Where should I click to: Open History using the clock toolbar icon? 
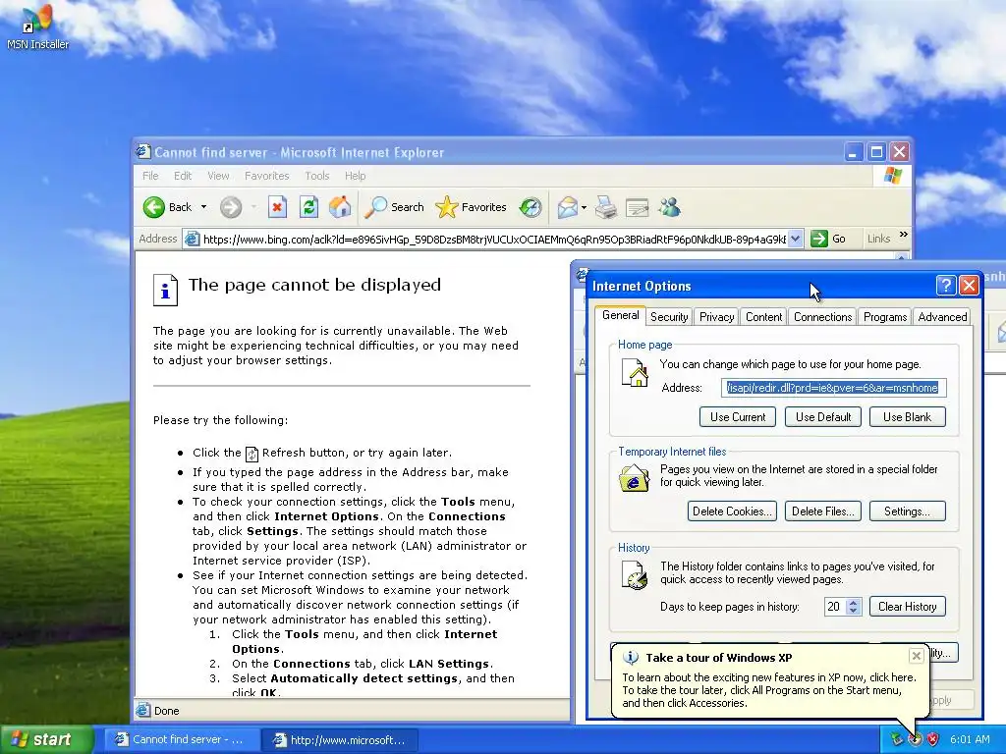click(x=531, y=207)
